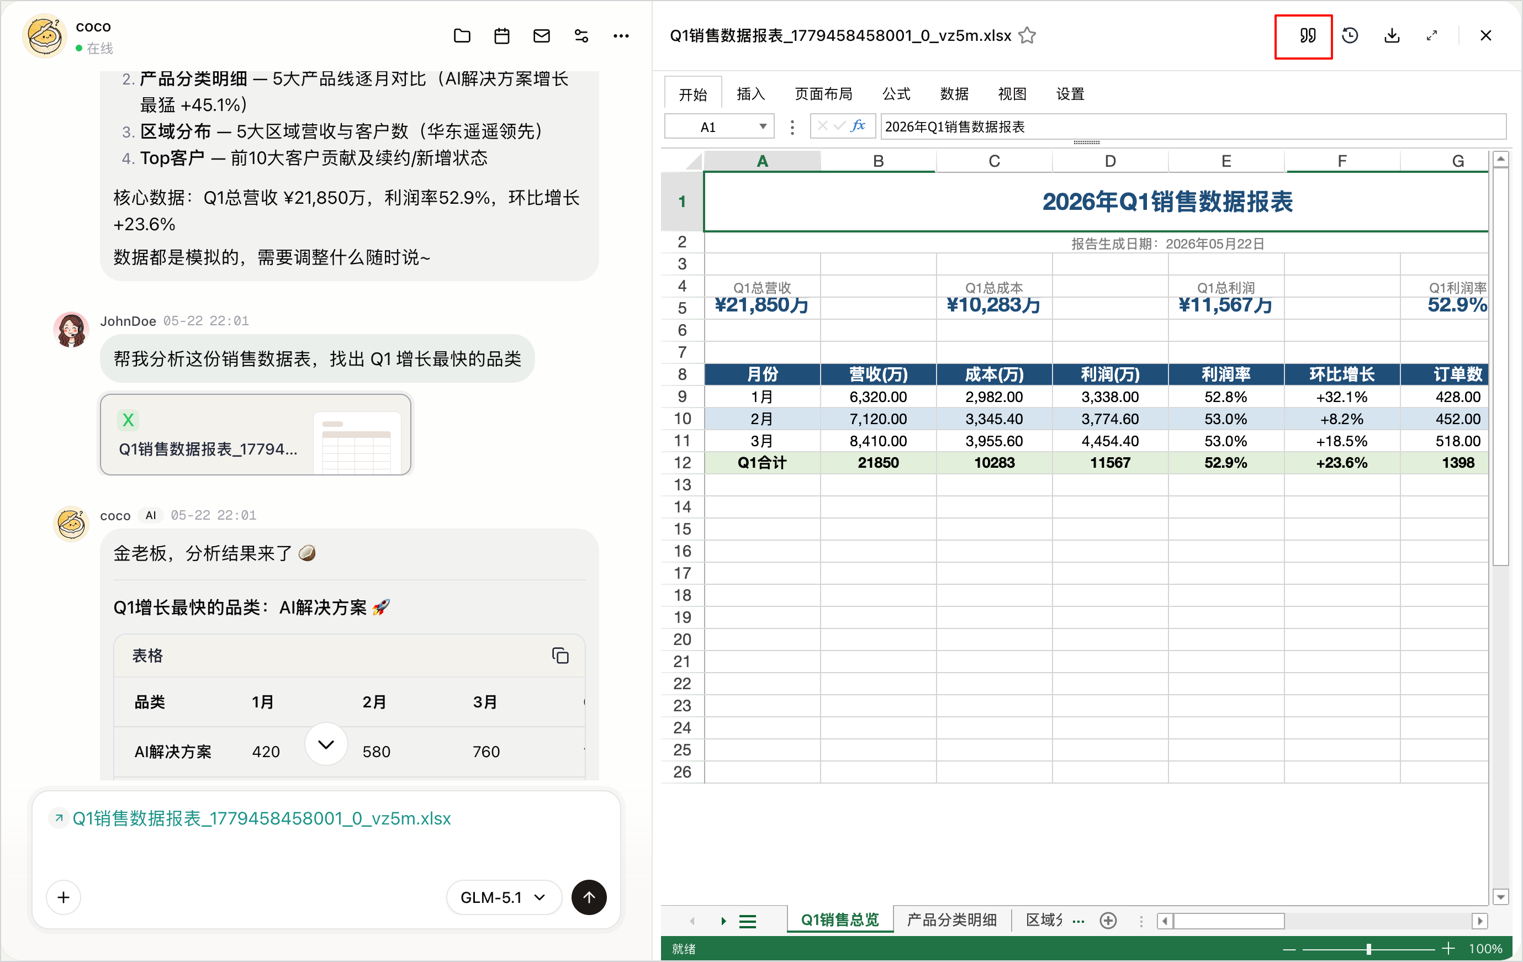Copy the 表格 table content

[560, 656]
